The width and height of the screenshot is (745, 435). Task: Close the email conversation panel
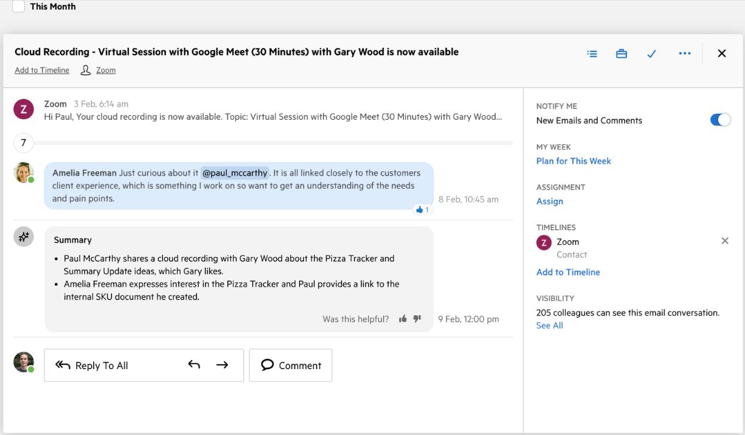click(722, 53)
